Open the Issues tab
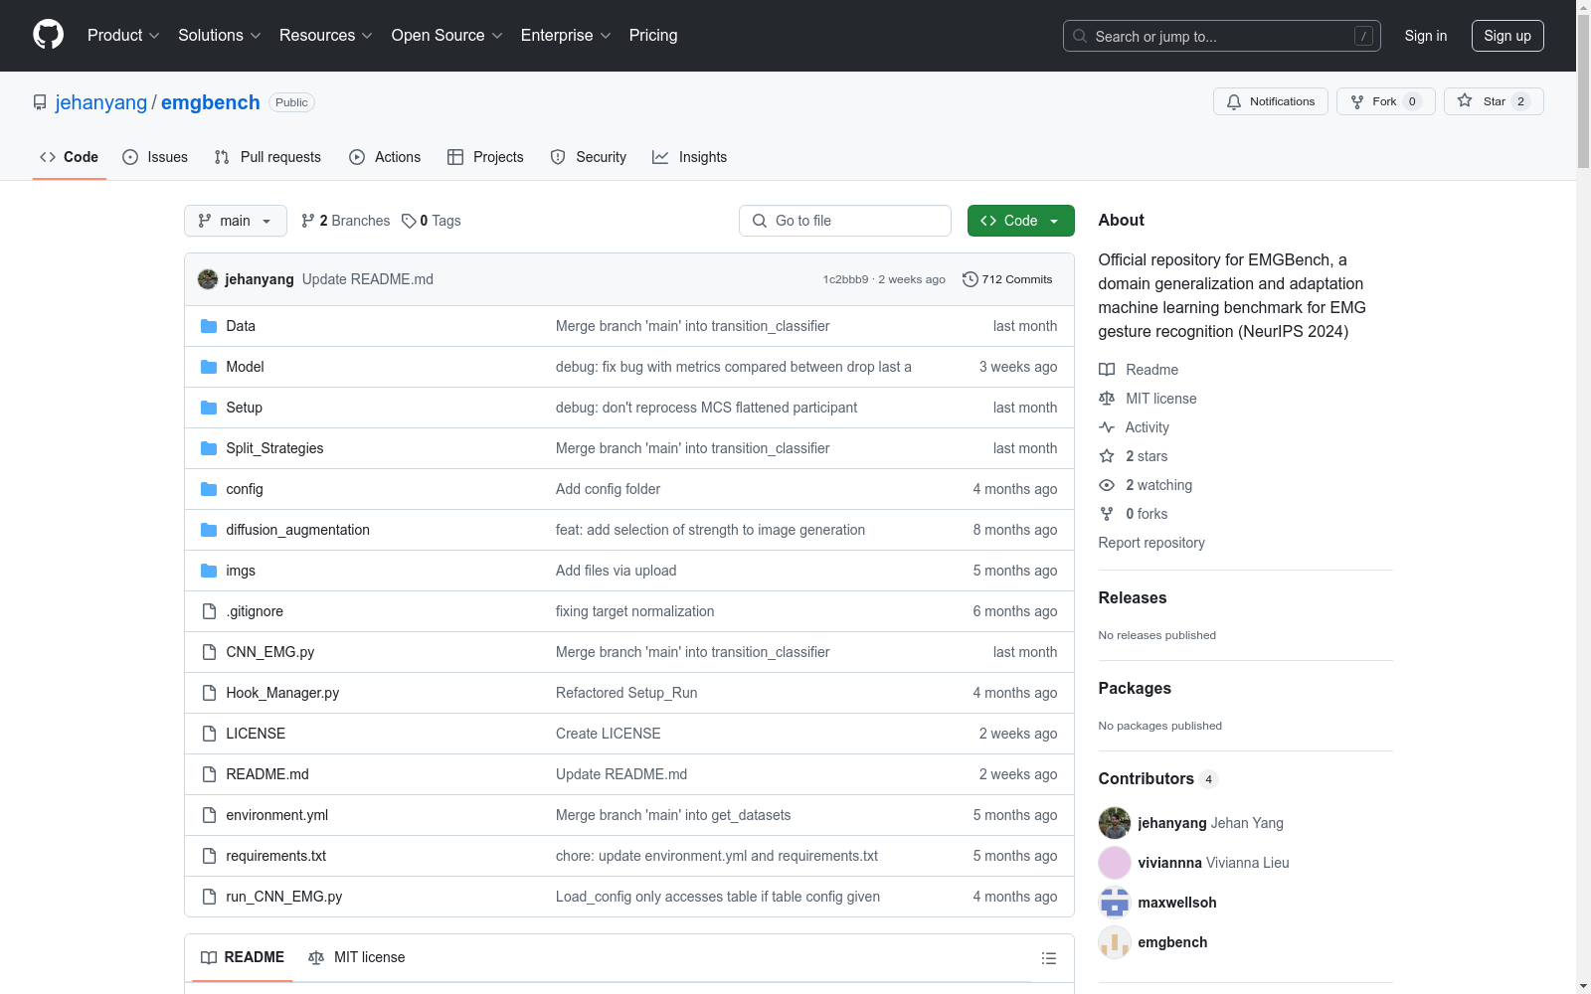Screen dimensions: 1591x994 tap(155, 157)
